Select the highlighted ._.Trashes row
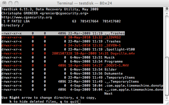This screenshot has height=105, width=169. tap(63, 33)
